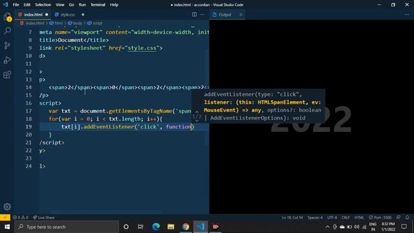Screen dimensions: 414x233
Task: Change encoding via UTF-8 status item
Action: [x=332, y=217]
